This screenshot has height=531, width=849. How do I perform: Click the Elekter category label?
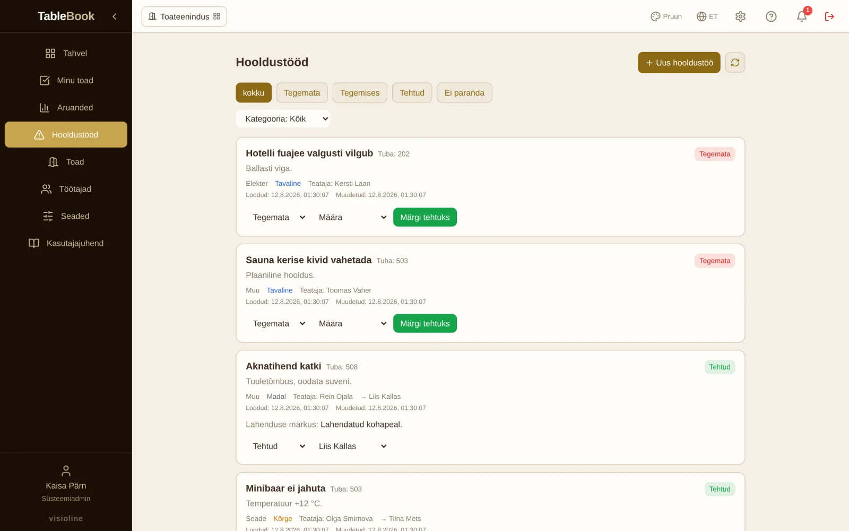click(257, 184)
